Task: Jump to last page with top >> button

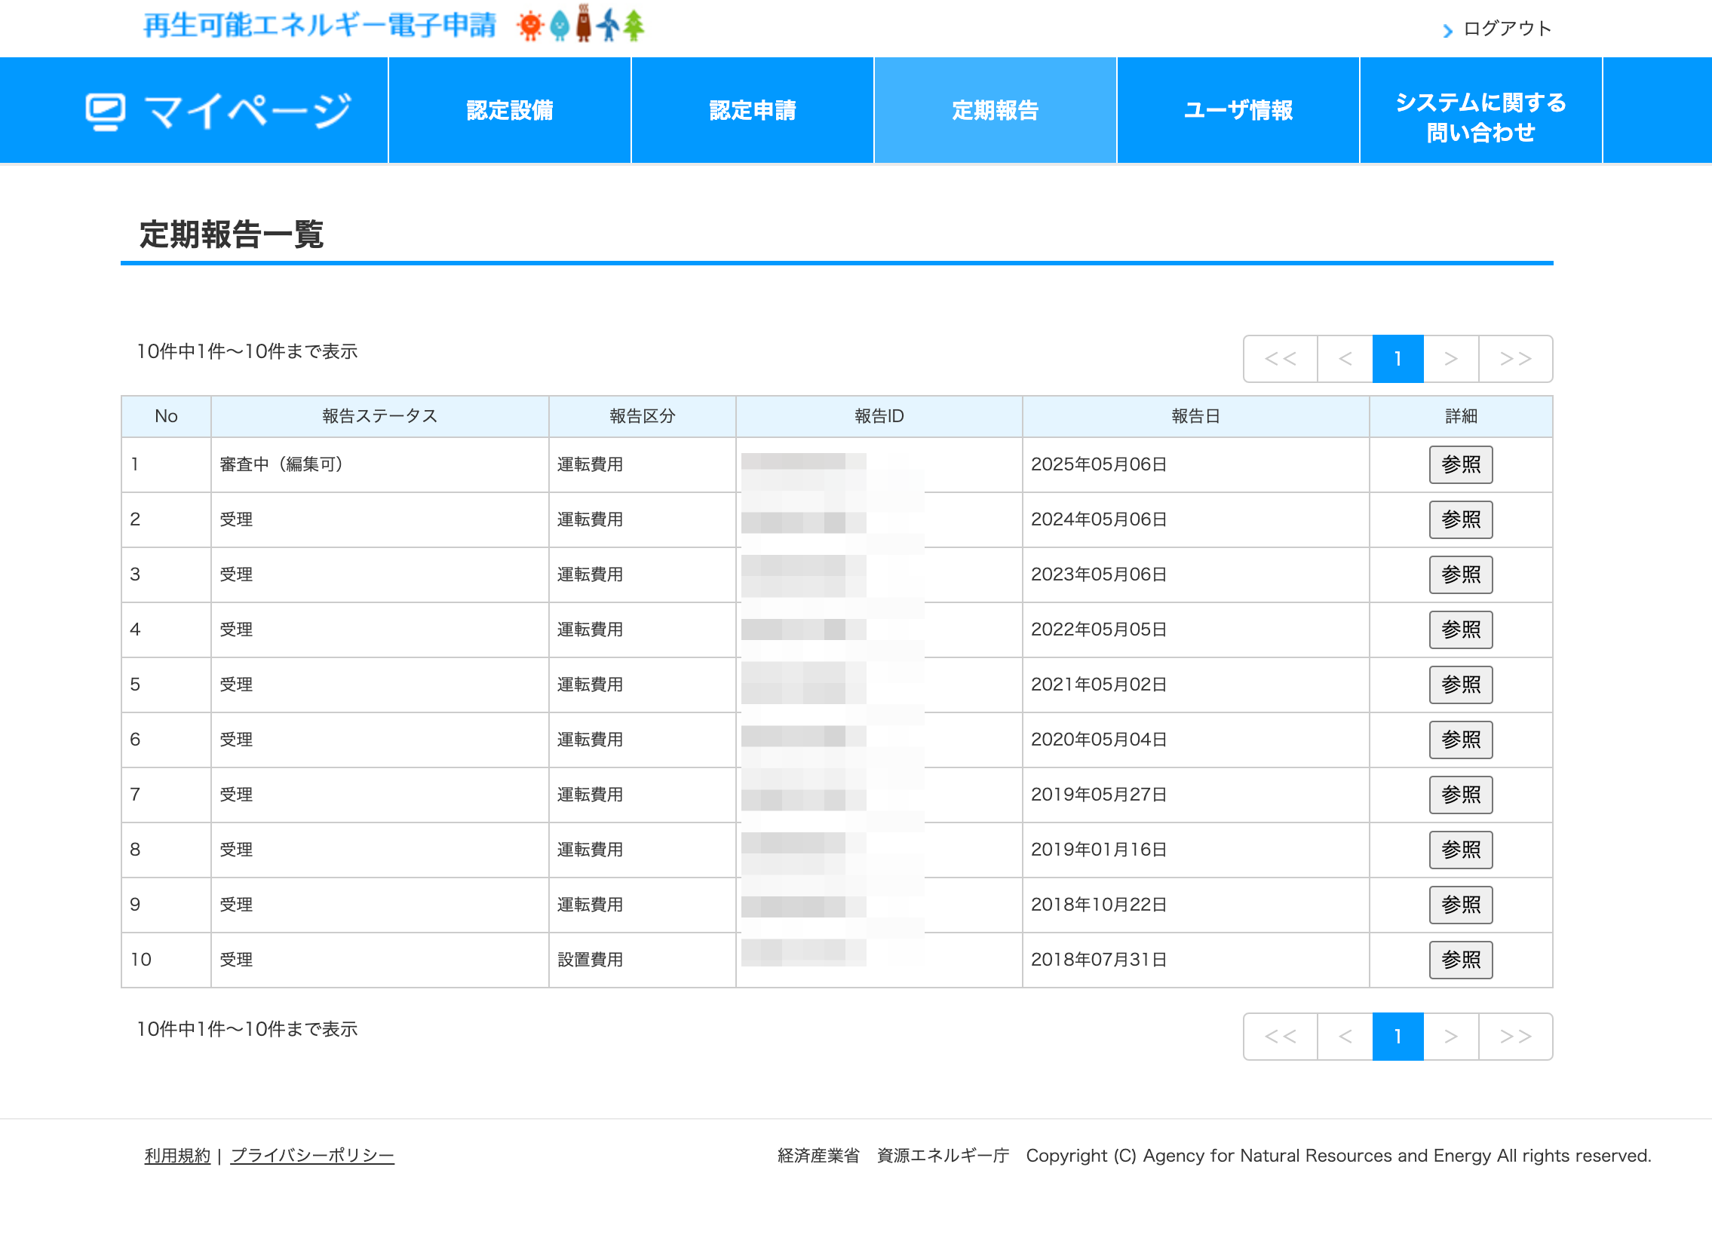Action: click(1516, 358)
